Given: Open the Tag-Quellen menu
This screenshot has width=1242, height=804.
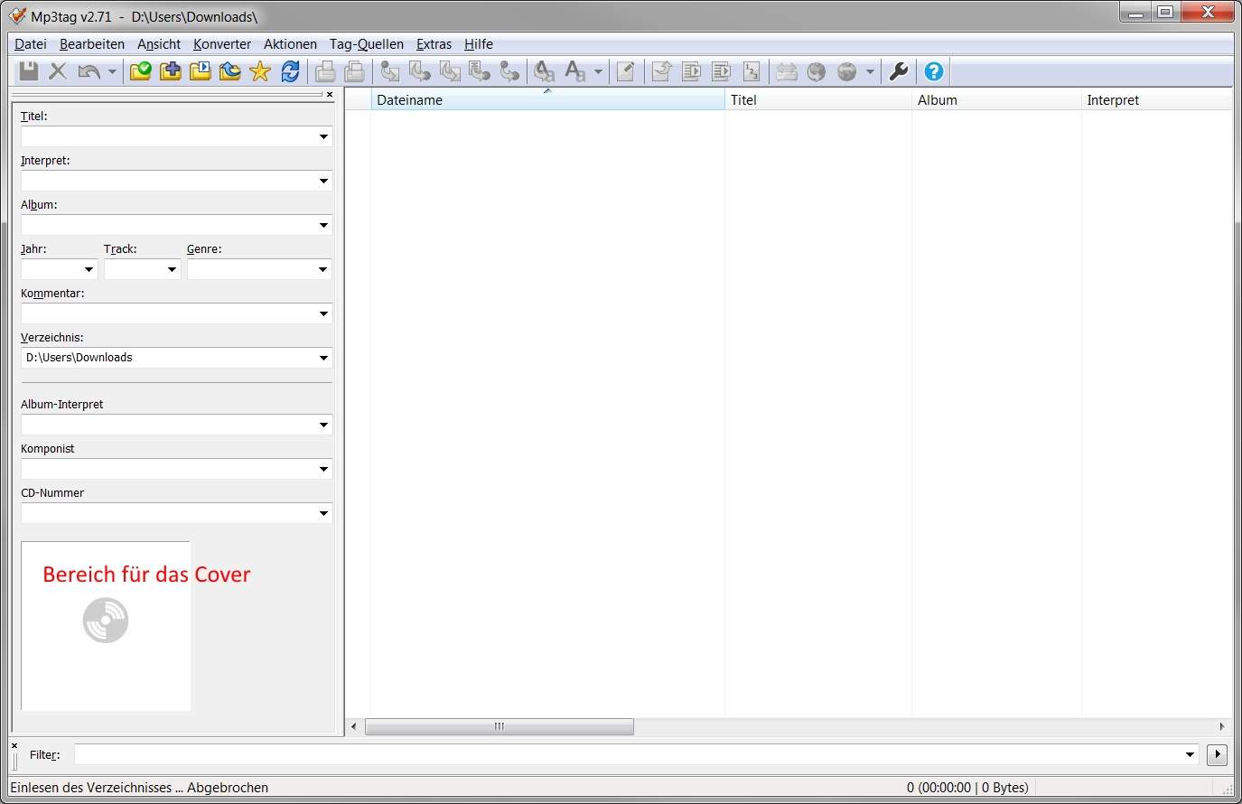Looking at the screenshot, I should point(366,44).
